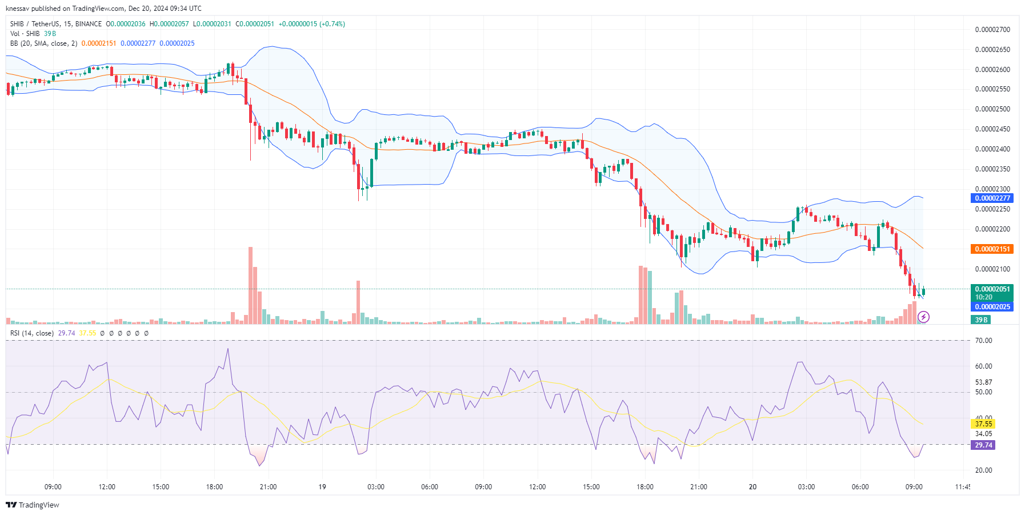Screen dimensions: 1025x515
Task: Click the Vol · SHIB legend label
Action: [x=25, y=34]
